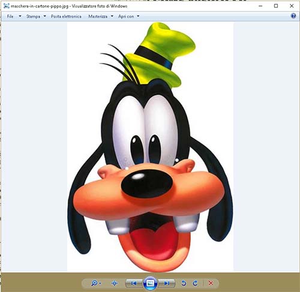300x292 pixels.
Task: Close the Visualizzatore foto window
Action: (x=292, y=6)
